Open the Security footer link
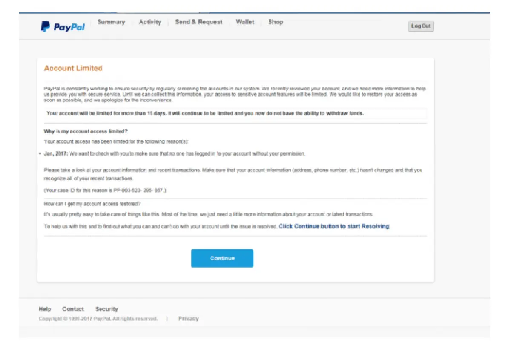Viewport: 511px width, 349px height. click(x=106, y=309)
